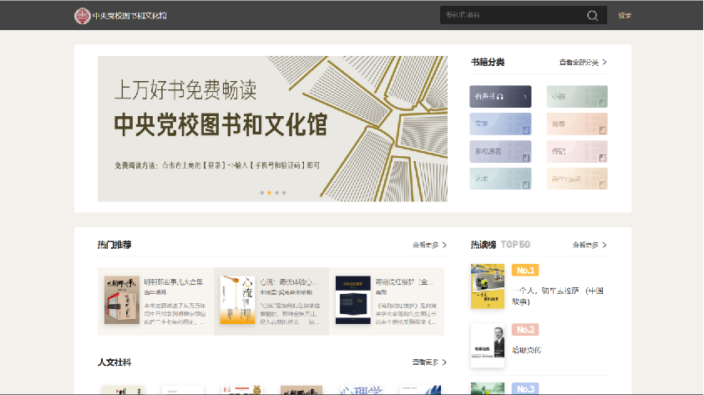Open the 有声书 audiobook category tile
Image resolution: width=704 pixels, height=395 pixels.
500,97
